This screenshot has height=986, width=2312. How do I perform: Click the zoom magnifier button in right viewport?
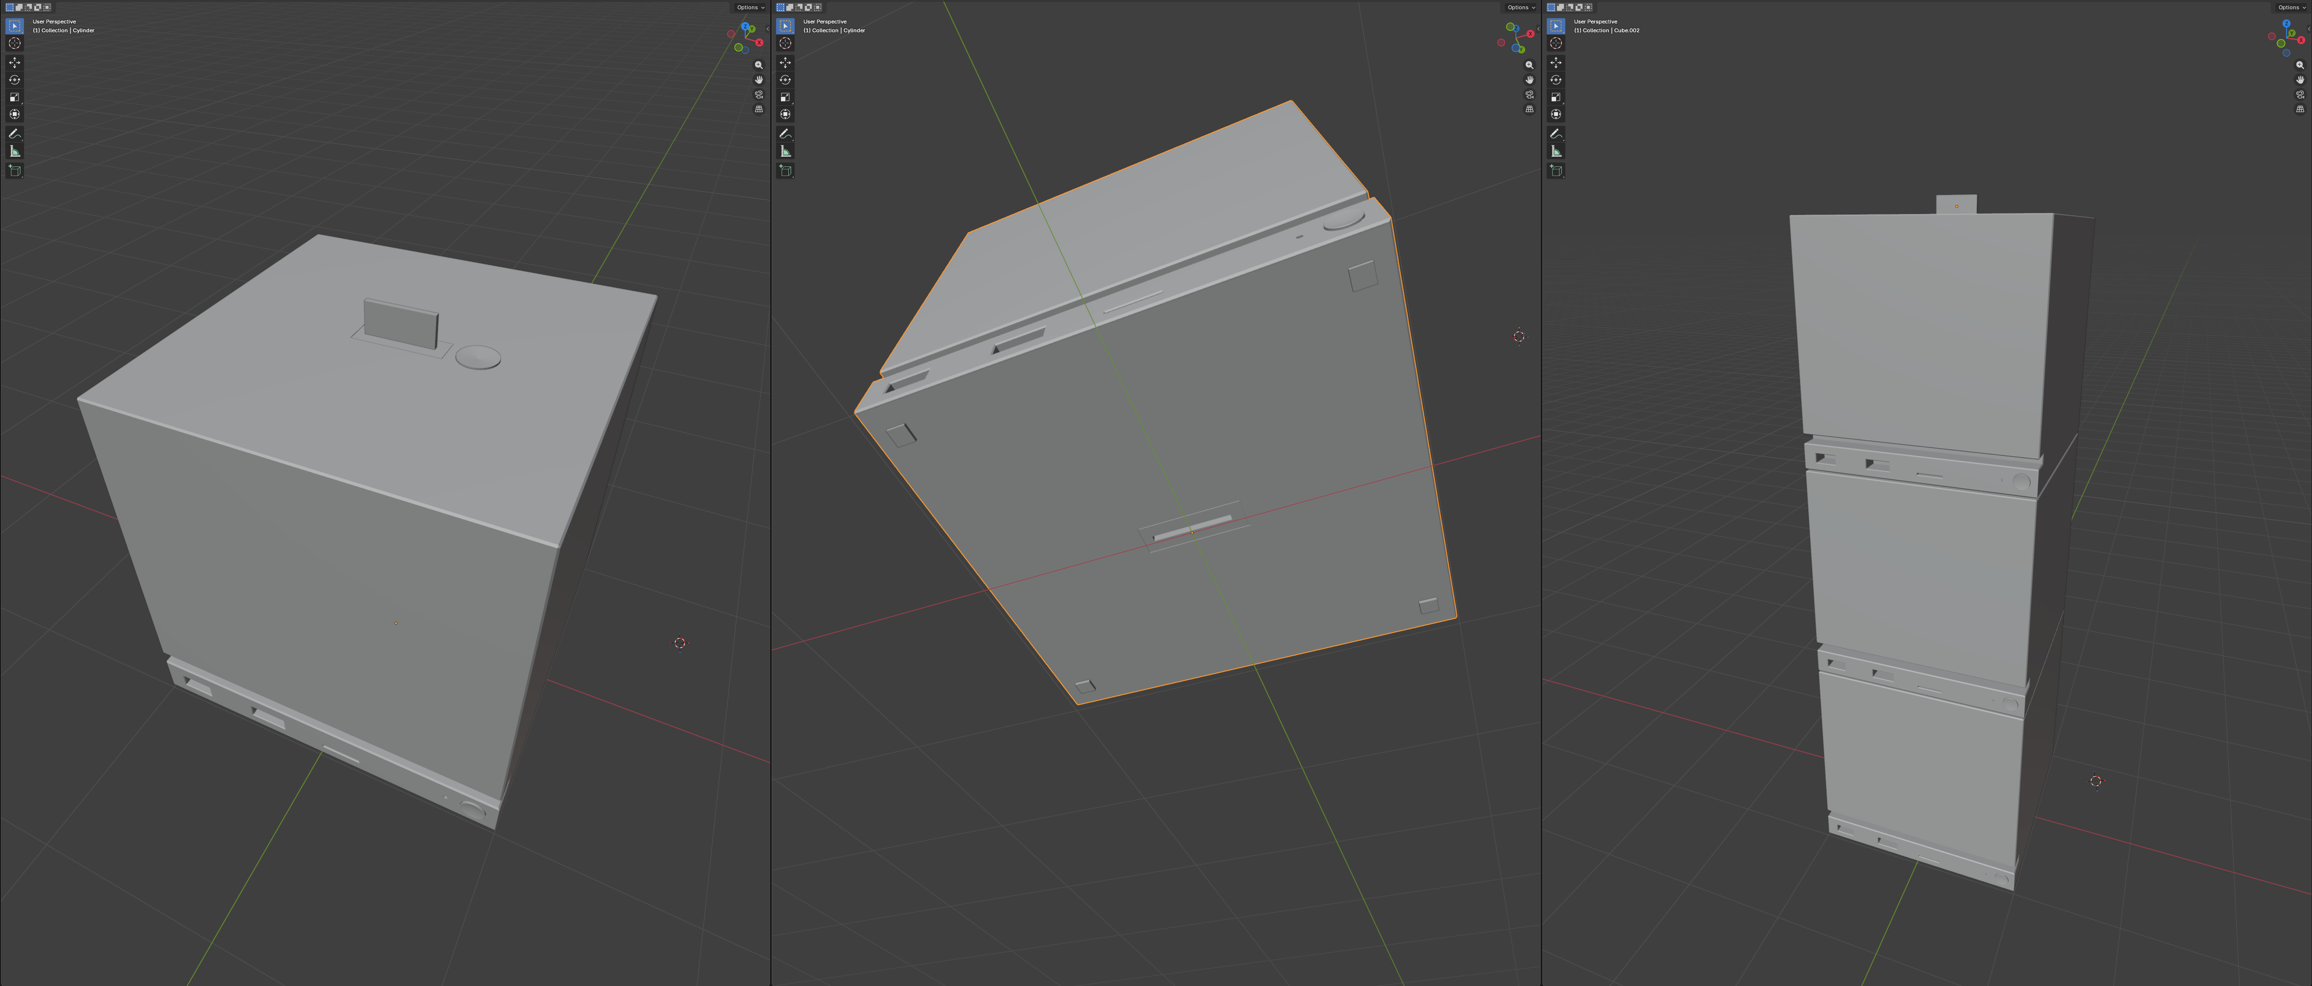2299,66
